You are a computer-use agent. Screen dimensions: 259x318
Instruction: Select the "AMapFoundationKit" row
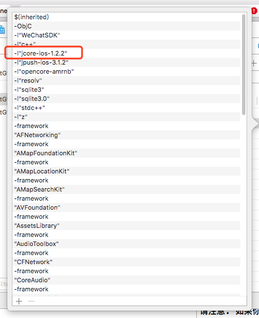click(x=127, y=153)
